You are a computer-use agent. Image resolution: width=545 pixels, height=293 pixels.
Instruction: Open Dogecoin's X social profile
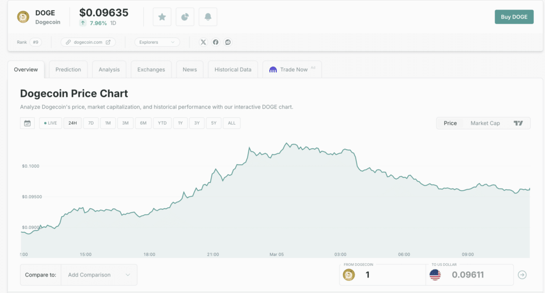point(203,42)
